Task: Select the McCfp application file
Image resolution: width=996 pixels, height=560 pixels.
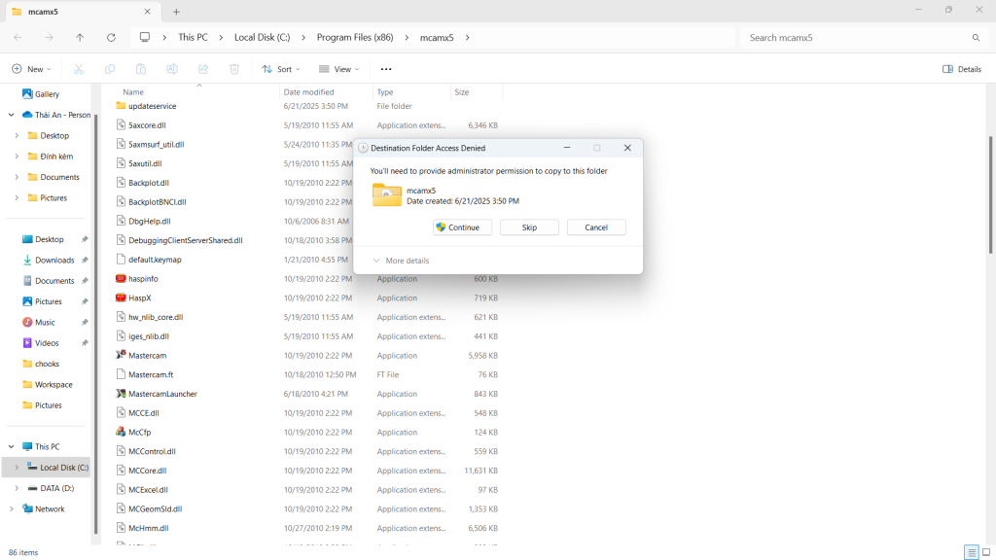Action: coord(133,433)
